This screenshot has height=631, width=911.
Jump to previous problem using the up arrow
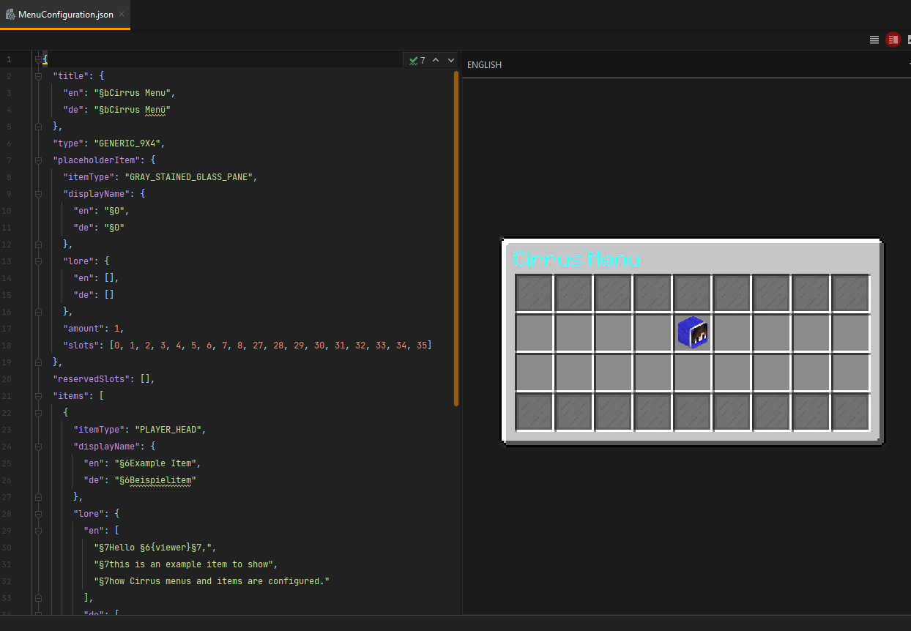(435, 60)
